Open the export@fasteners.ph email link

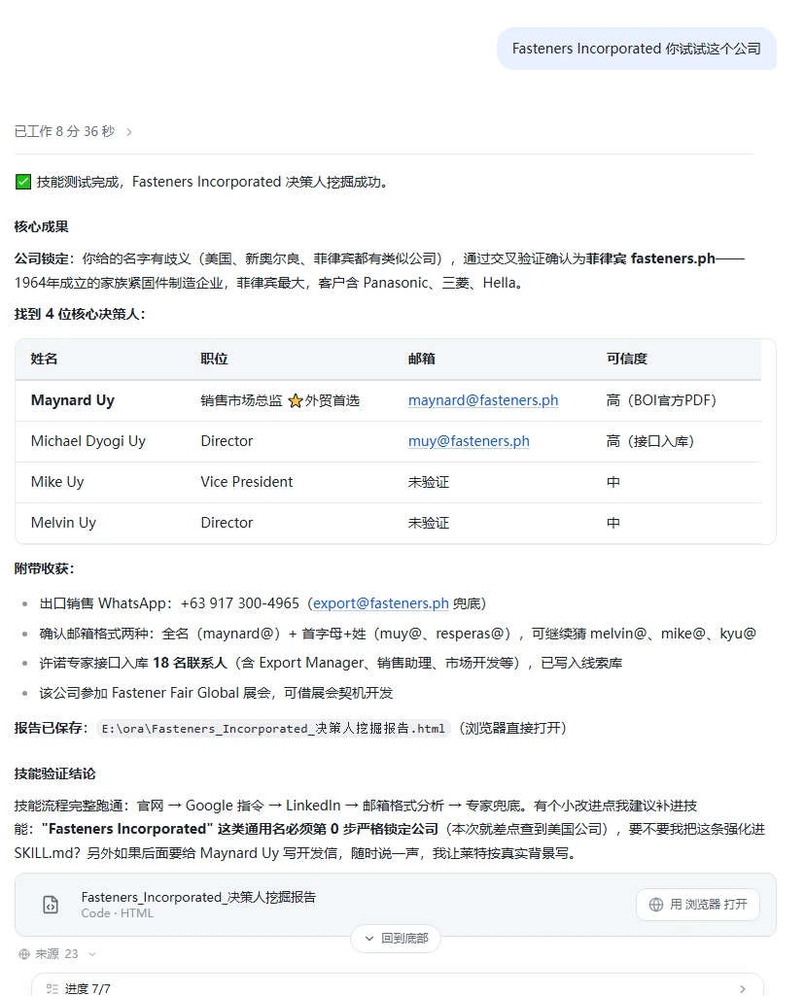[380, 603]
